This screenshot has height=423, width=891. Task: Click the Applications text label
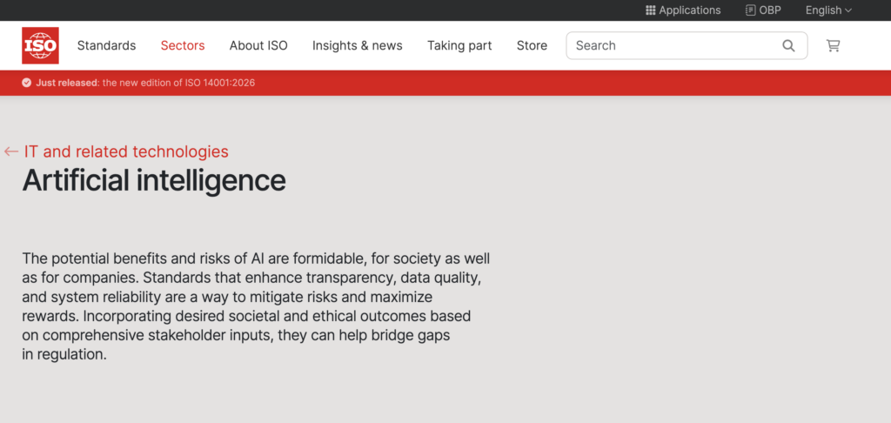(x=690, y=10)
